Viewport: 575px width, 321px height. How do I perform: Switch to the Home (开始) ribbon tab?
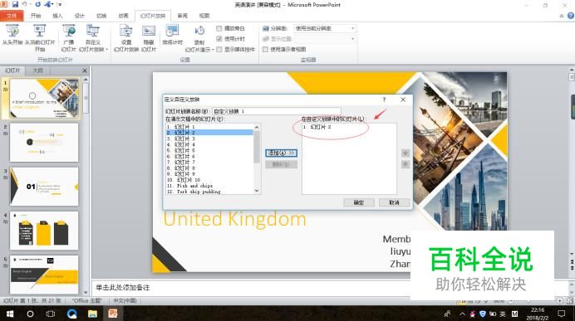[x=36, y=16]
